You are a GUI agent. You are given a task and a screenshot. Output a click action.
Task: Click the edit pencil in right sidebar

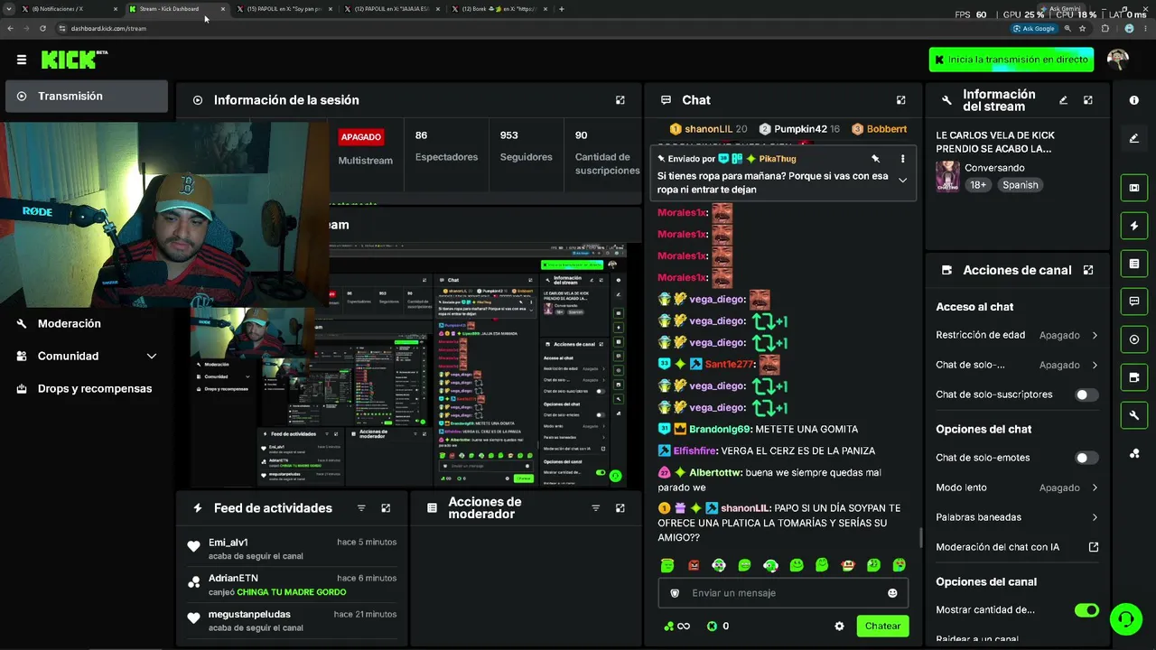(1134, 138)
